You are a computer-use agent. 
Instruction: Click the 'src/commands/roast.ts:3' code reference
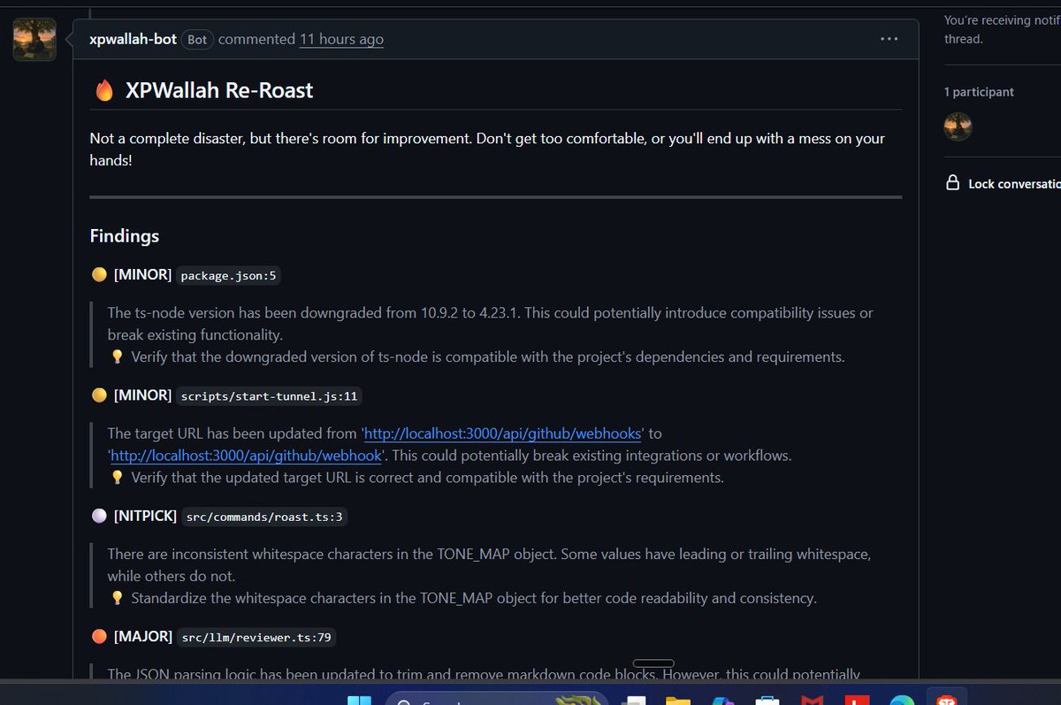[264, 517]
